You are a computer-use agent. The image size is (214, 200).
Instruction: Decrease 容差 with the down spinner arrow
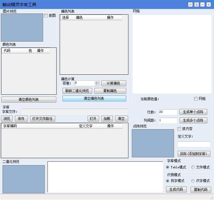pyautogui.click(x=97, y=84)
